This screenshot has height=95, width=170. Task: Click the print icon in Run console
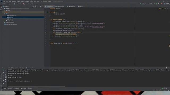coord(6,79)
